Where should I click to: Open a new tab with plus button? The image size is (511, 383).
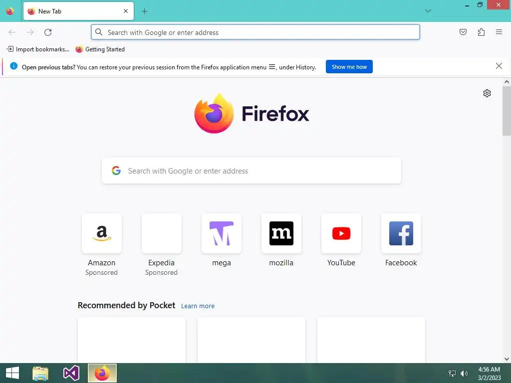145,11
